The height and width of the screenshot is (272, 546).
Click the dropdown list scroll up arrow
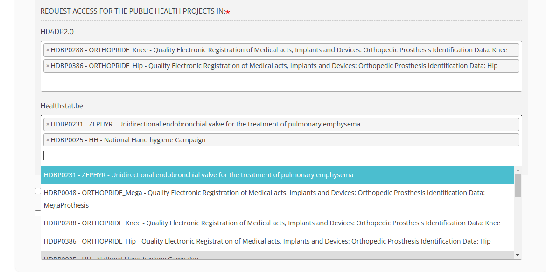[x=517, y=171]
